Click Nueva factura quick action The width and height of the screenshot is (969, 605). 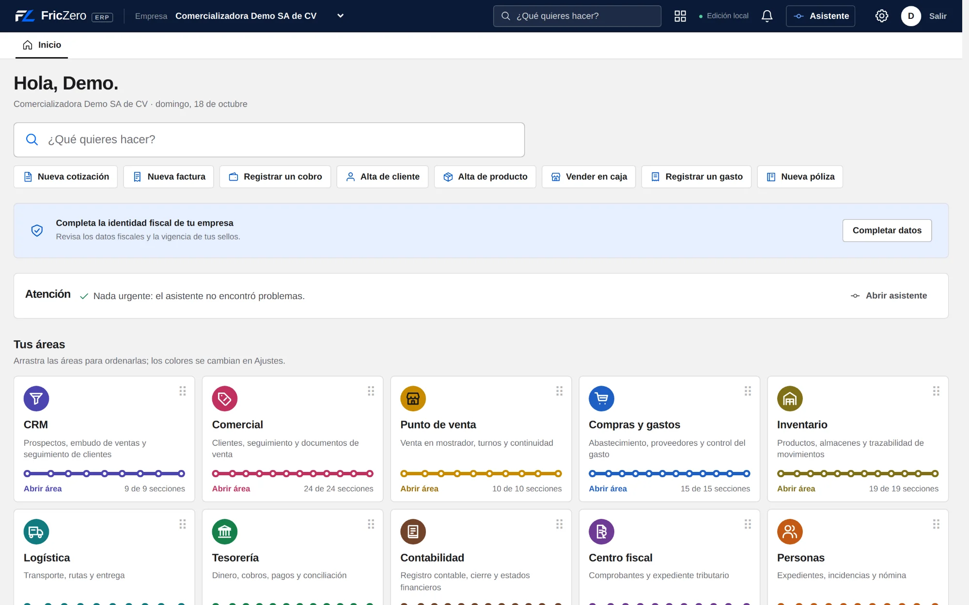[x=169, y=177]
